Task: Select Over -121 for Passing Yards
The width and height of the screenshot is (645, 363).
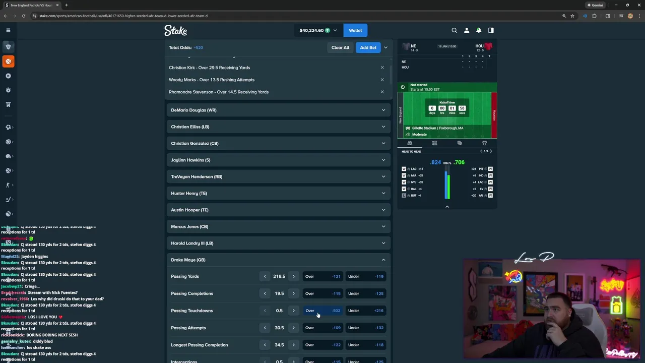Action: tap(322, 276)
